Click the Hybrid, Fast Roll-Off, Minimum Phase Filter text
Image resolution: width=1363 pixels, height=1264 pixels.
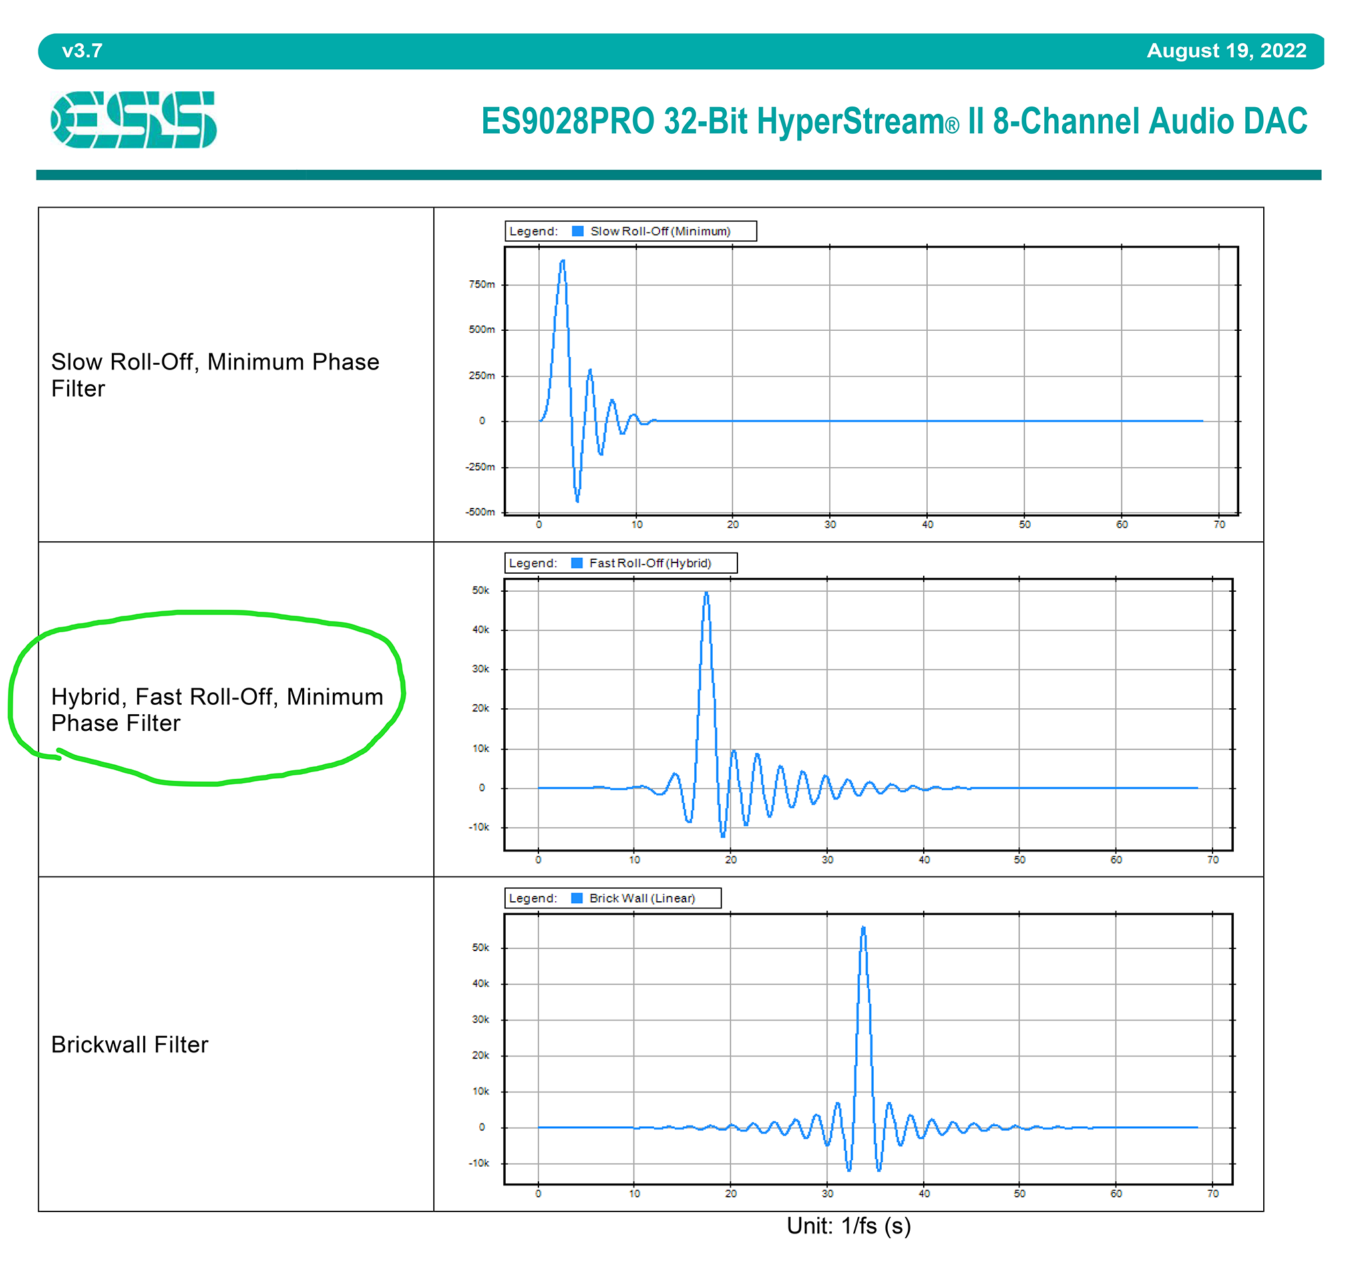pos(217,710)
